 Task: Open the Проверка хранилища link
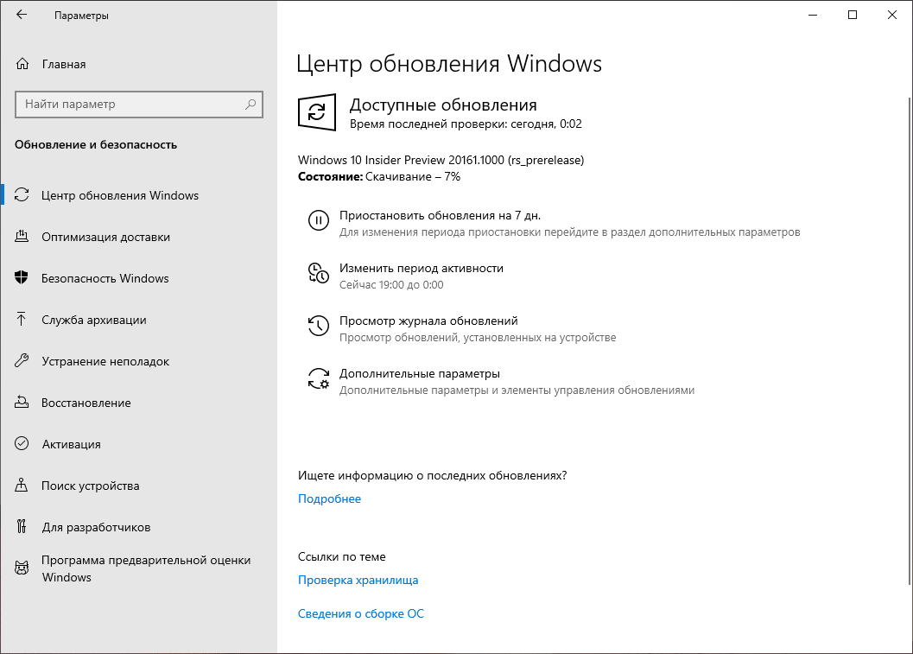click(358, 580)
